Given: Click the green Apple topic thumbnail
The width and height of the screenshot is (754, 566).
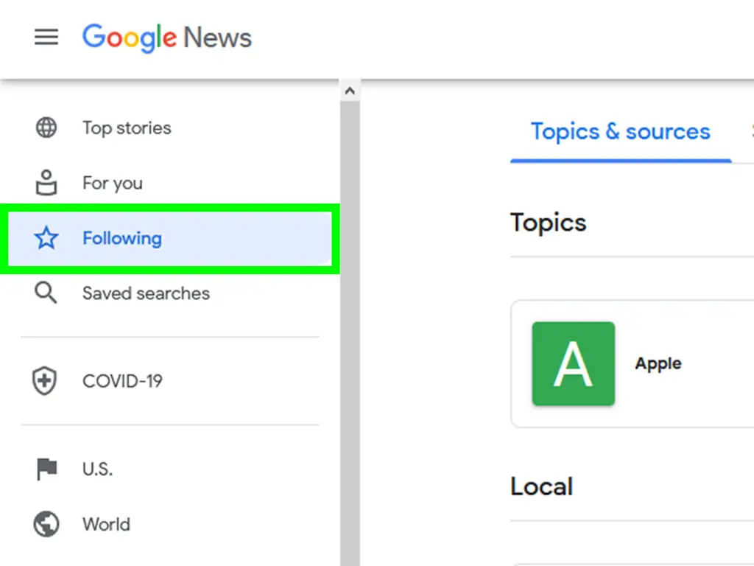Looking at the screenshot, I should coord(573,363).
